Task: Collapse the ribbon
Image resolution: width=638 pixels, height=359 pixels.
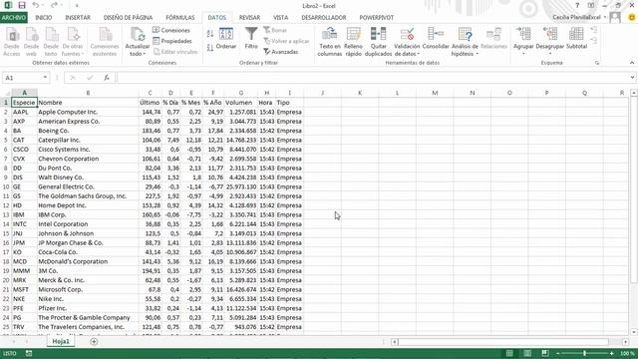Action: pos(632,63)
